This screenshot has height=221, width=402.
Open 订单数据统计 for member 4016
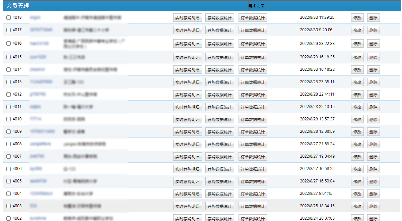coord(253,44)
